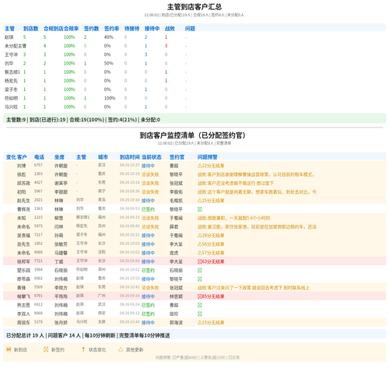Screen dimensions: 389x375
Task: Click the 到店数 column header
Action: (x=30, y=29)
